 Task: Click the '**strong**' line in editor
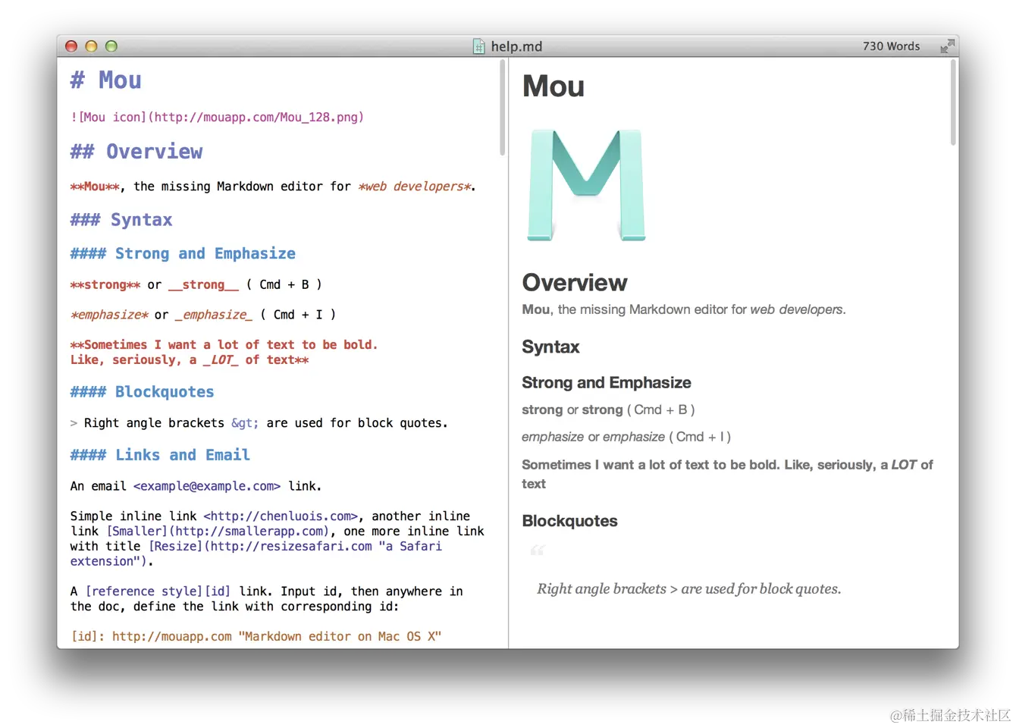tap(196, 284)
